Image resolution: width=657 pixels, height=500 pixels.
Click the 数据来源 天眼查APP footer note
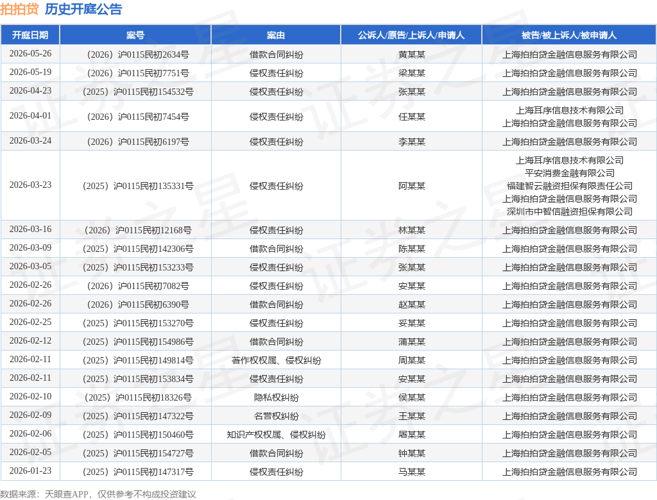[x=98, y=494]
